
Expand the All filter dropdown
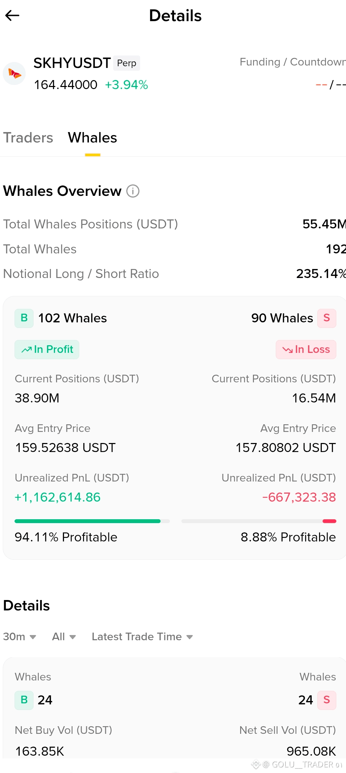click(64, 637)
